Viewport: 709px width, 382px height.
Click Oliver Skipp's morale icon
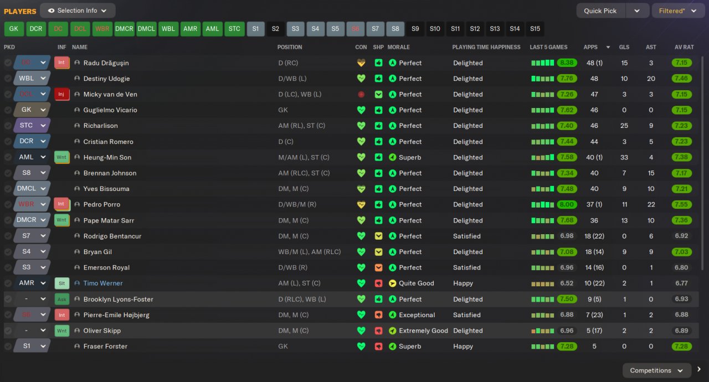(x=393, y=331)
